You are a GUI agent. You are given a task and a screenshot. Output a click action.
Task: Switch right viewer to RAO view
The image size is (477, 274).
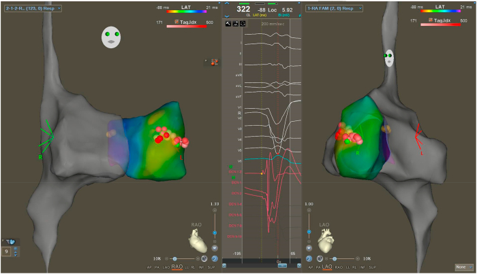click(339, 267)
